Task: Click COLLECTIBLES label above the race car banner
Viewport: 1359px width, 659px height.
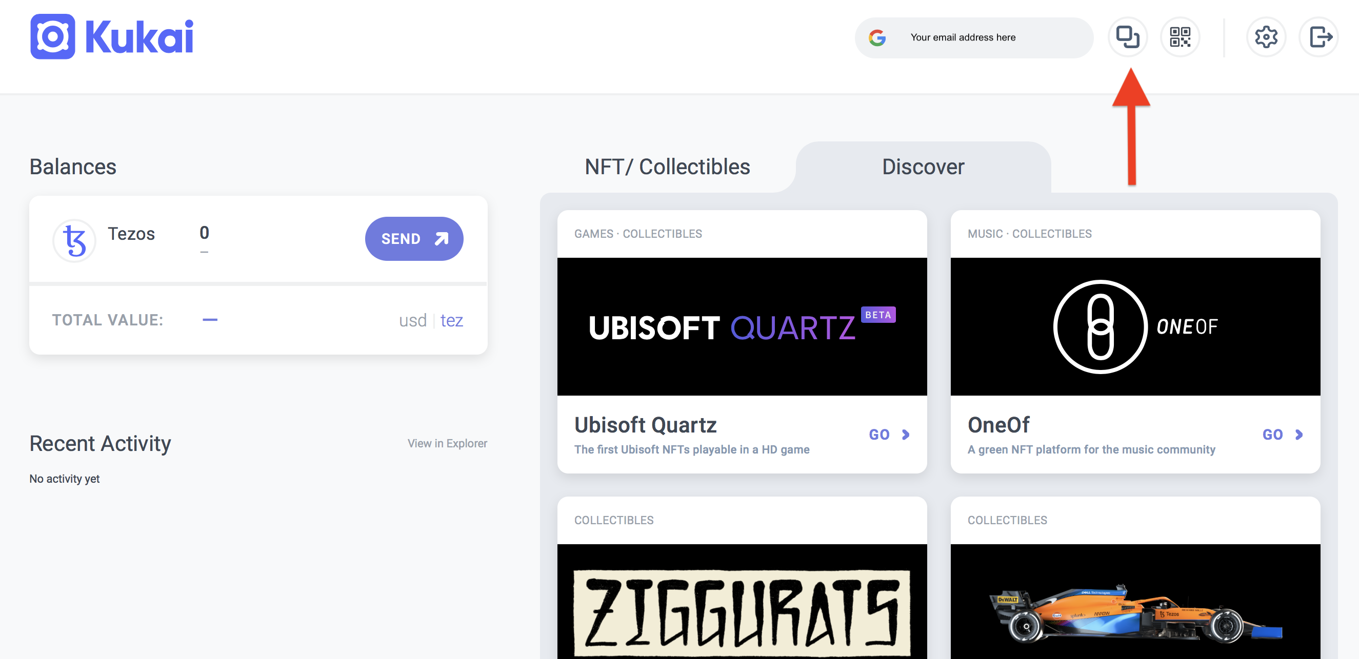Action: (x=1007, y=520)
